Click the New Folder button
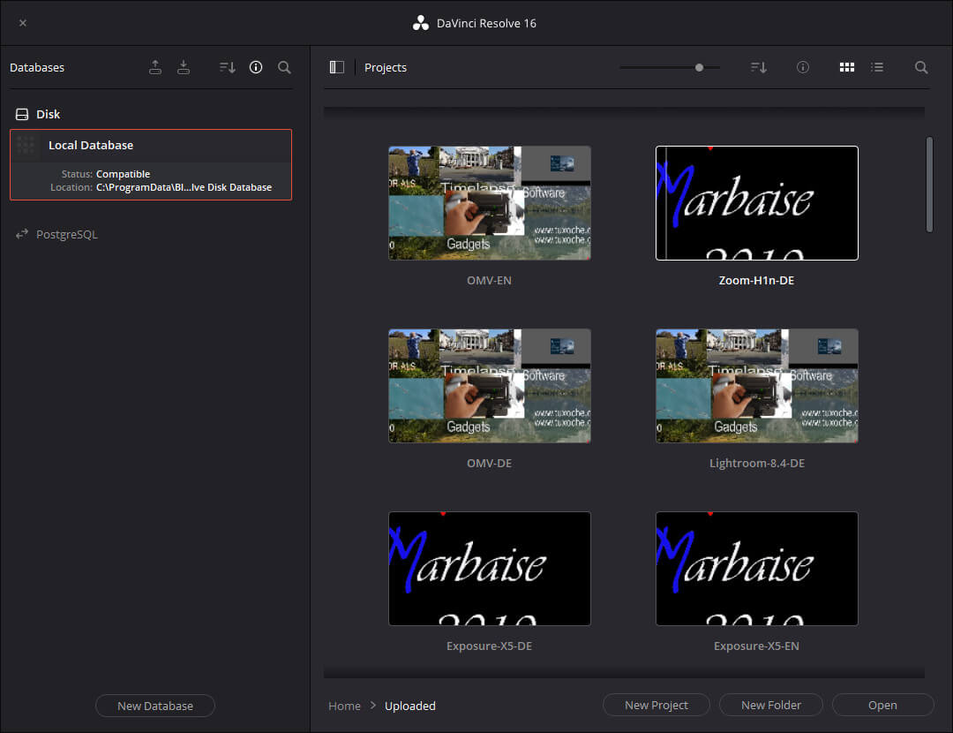The height and width of the screenshot is (733, 953). click(770, 705)
